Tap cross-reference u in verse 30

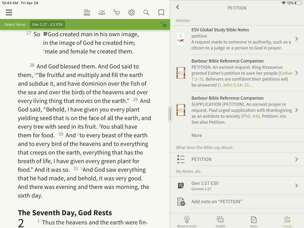pyautogui.click(x=78, y=134)
